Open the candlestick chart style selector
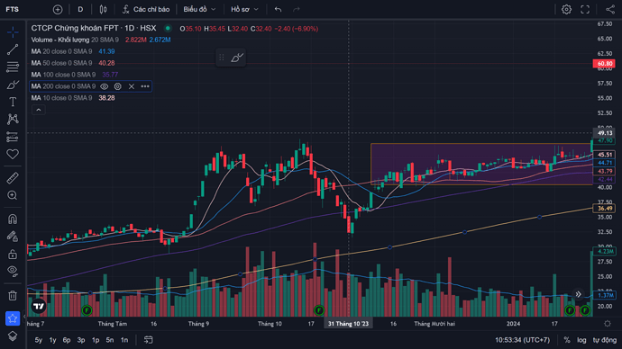Image resolution: width=622 pixels, height=349 pixels. pos(103,10)
